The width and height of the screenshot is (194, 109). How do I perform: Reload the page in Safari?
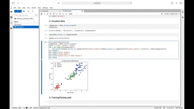pyautogui.click(x=131, y=3)
